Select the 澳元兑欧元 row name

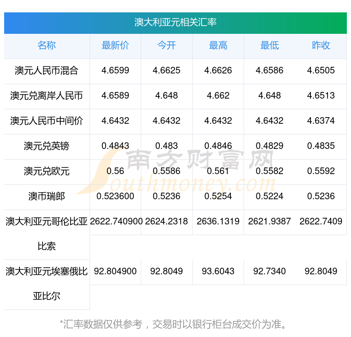click(x=47, y=171)
